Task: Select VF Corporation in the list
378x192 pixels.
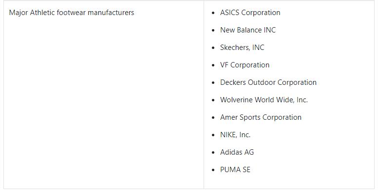Action: click(245, 65)
